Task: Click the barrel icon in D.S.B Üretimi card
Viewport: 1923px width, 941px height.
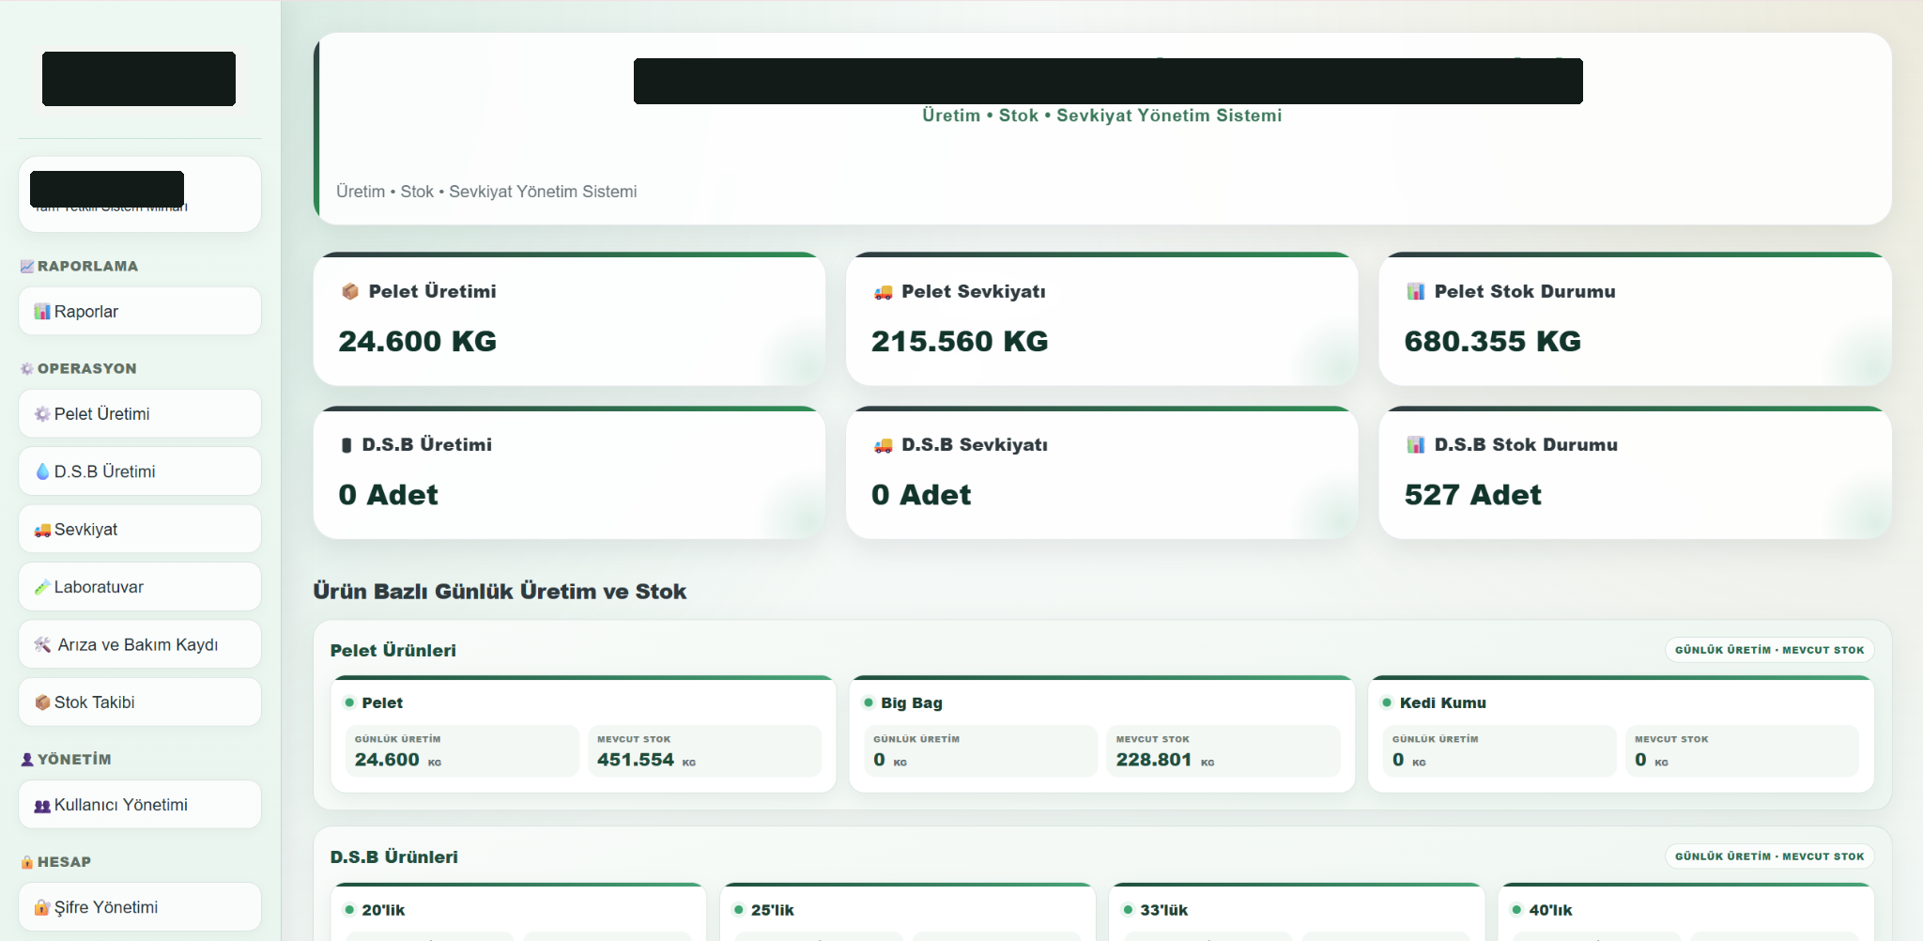Action: 346,445
